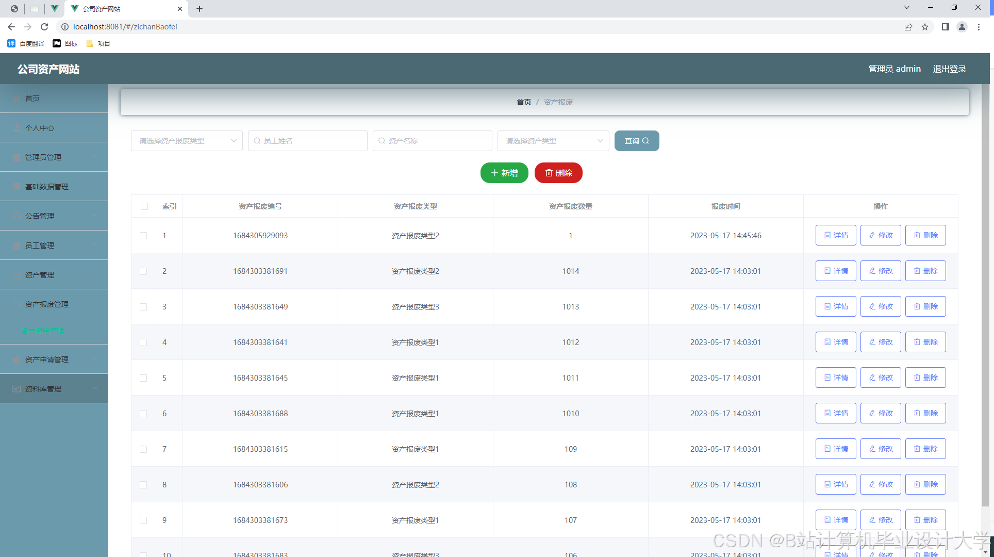Click 退出登录 link in header
This screenshot has width=994, height=557.
click(x=949, y=69)
